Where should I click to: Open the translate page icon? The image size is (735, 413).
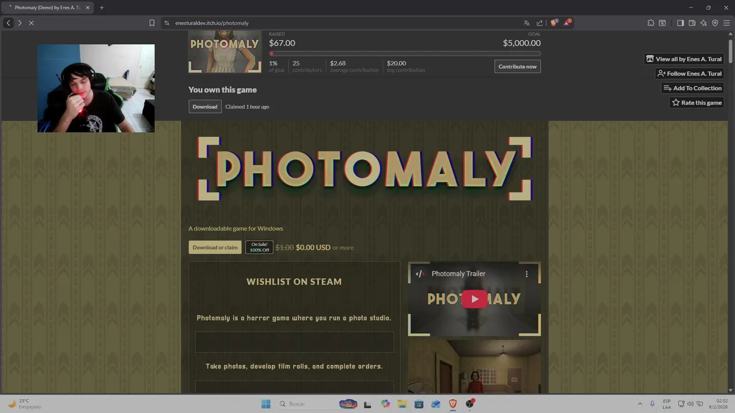527,23
